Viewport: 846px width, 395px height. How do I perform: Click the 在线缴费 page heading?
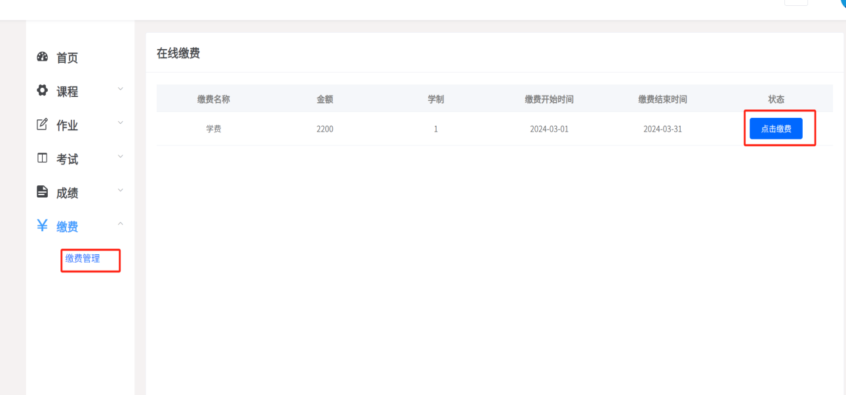[x=178, y=54]
